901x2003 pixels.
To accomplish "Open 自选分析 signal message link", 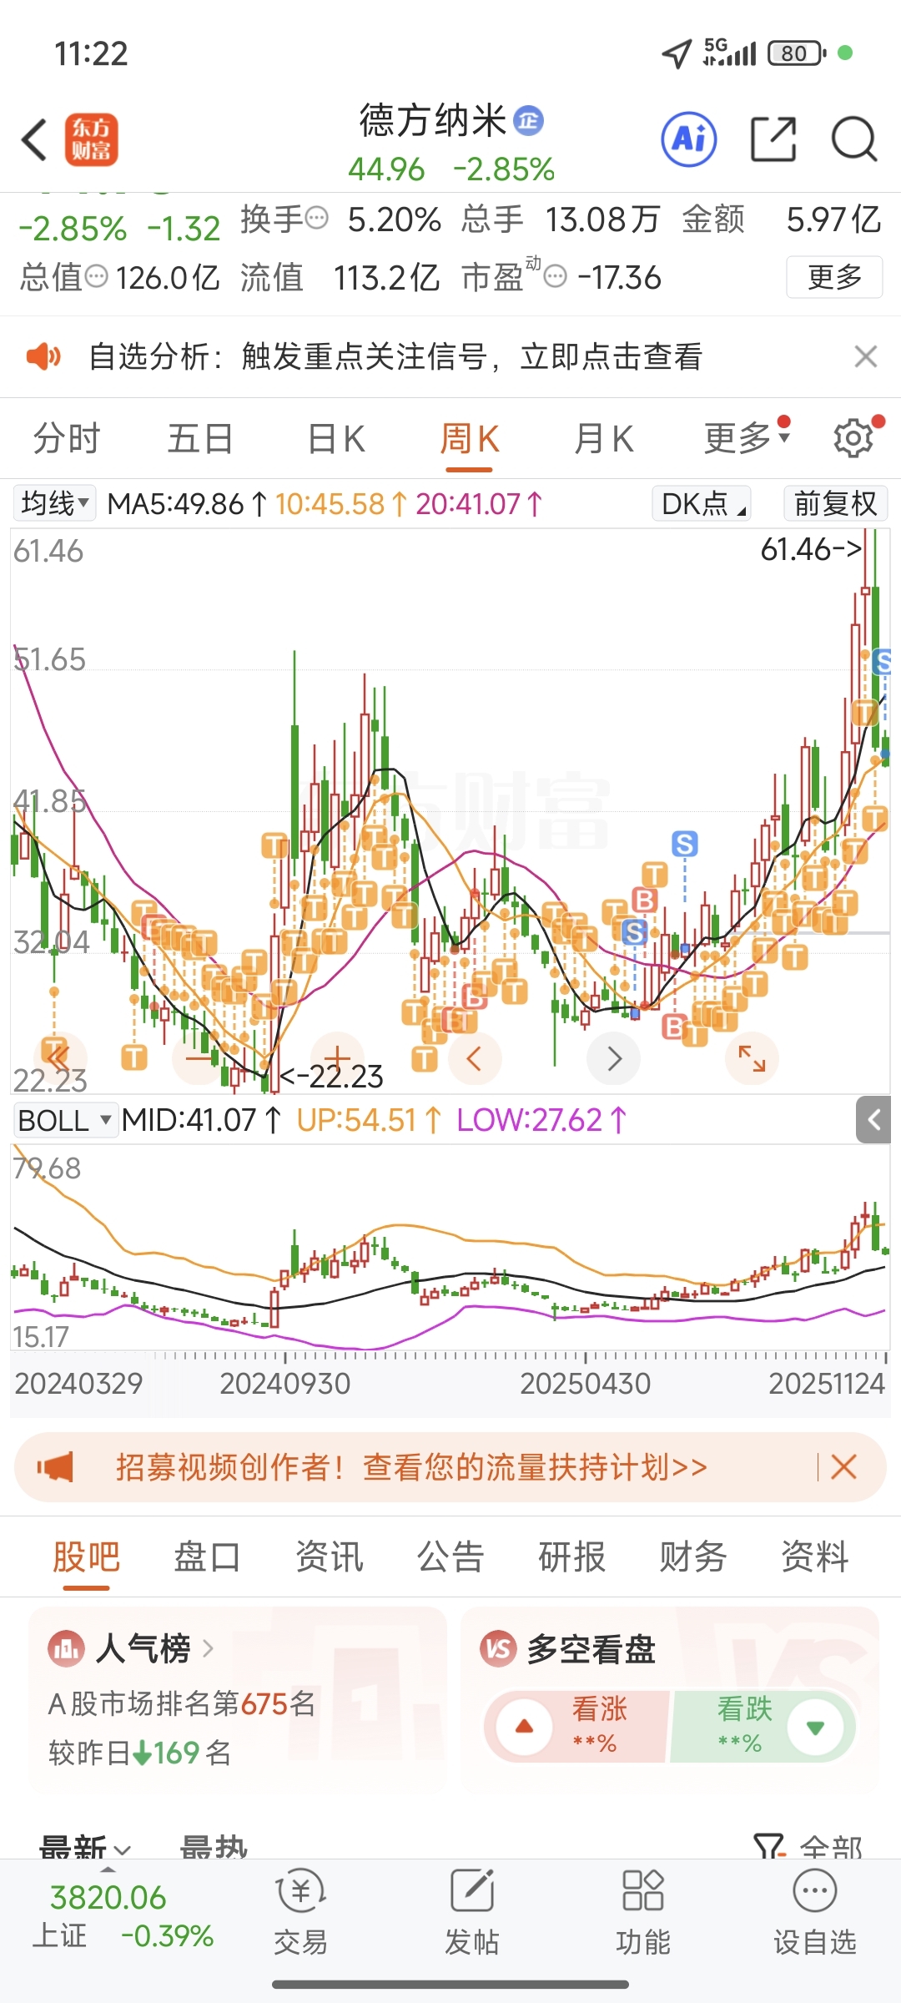I will pyautogui.click(x=395, y=356).
